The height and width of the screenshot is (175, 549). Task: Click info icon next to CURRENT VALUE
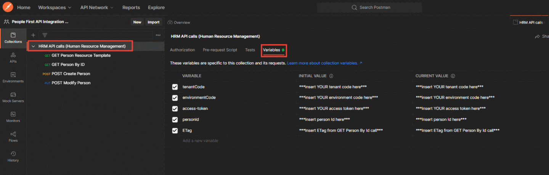point(453,76)
